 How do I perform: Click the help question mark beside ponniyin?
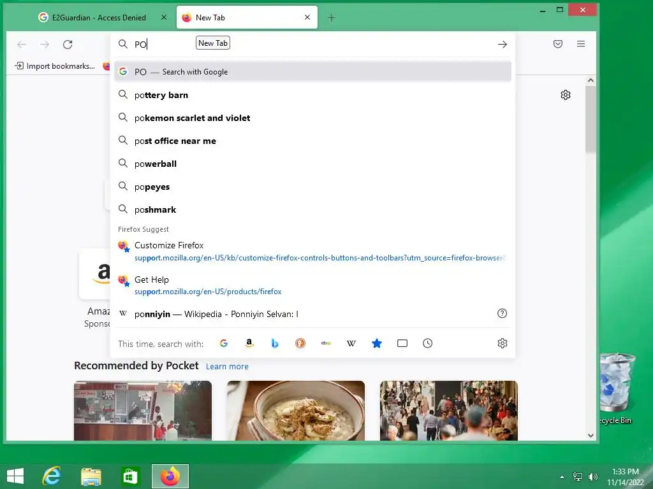[503, 313]
